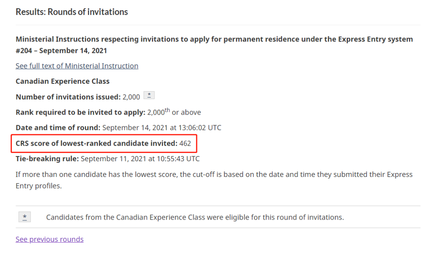Click the rank value '2,000th or above'
428x254 pixels.
174,113
